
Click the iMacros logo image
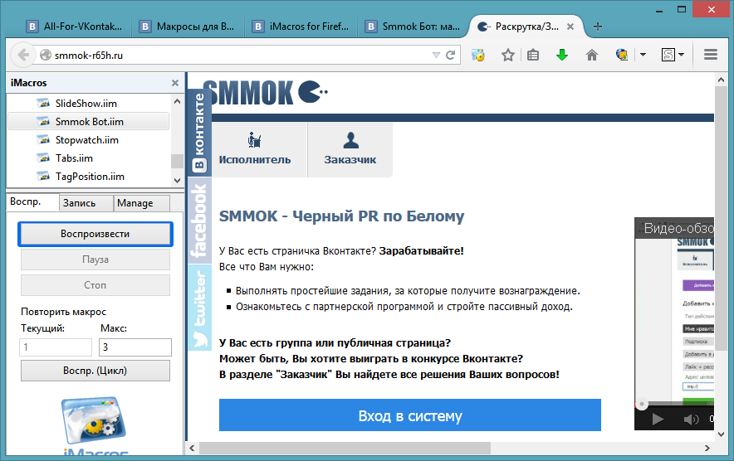[95, 425]
